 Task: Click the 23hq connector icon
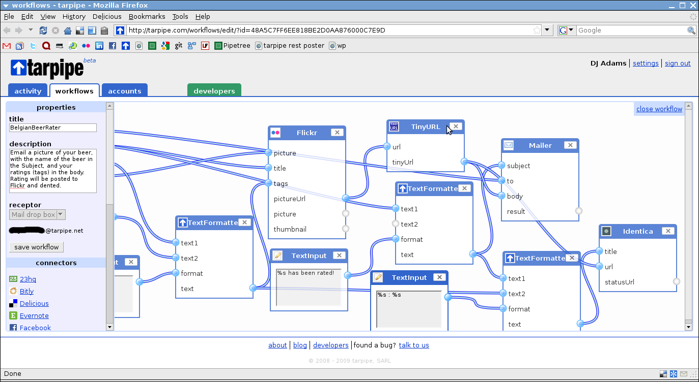tap(13, 279)
